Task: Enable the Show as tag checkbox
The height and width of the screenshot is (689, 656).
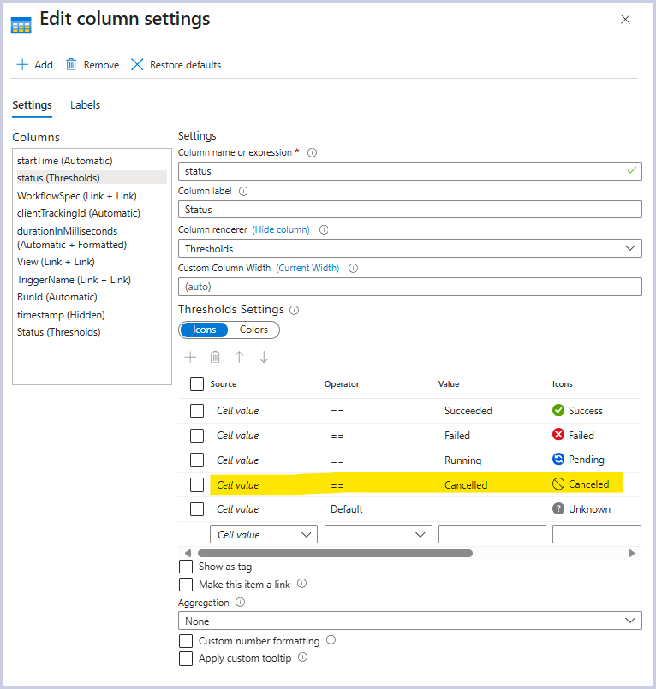Action: coord(186,567)
